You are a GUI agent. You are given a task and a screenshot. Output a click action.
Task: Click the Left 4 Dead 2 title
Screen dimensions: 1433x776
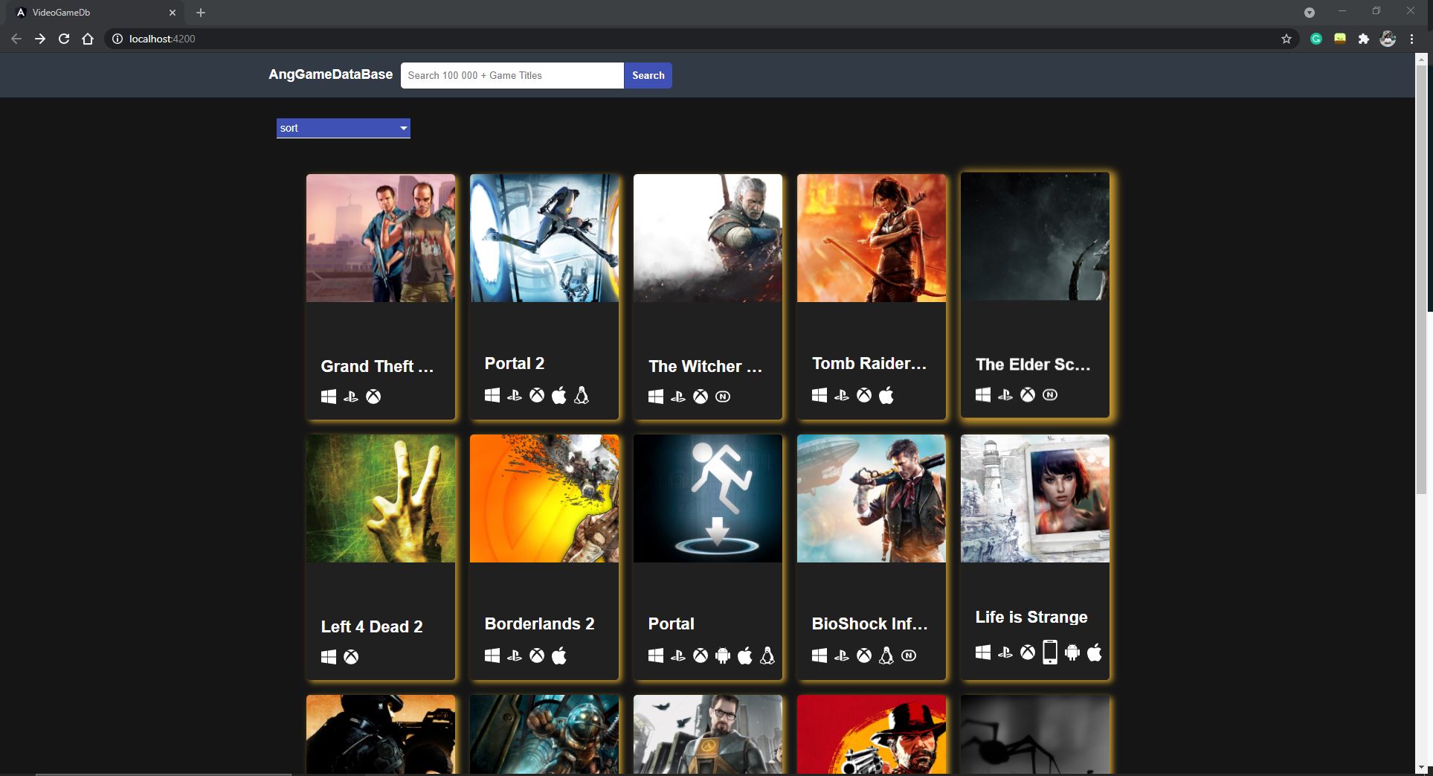(x=372, y=626)
